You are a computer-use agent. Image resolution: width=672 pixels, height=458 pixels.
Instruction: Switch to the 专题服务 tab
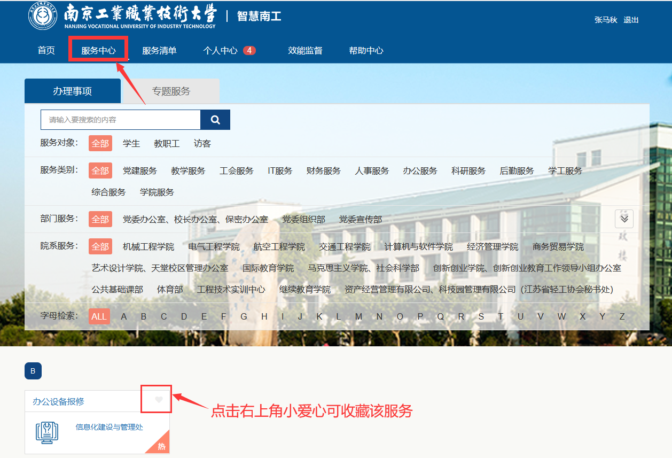pos(171,91)
